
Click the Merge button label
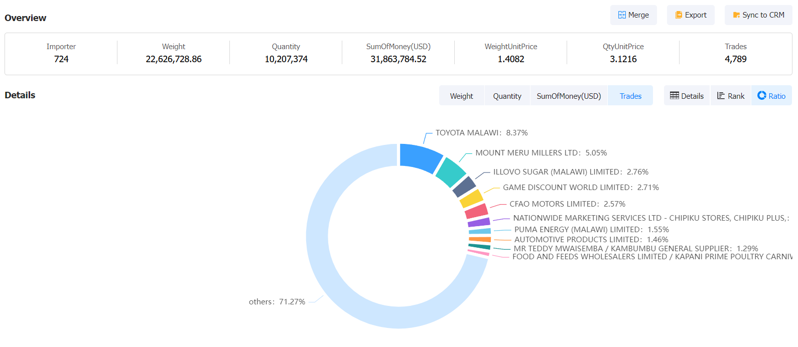[x=638, y=15]
